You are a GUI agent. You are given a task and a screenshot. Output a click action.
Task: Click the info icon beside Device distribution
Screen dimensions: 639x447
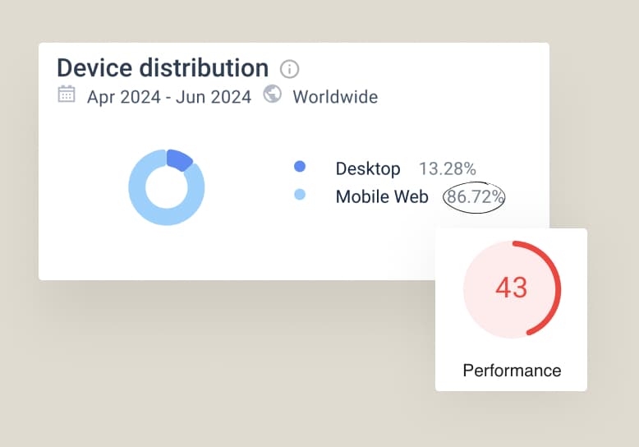pyautogui.click(x=289, y=68)
